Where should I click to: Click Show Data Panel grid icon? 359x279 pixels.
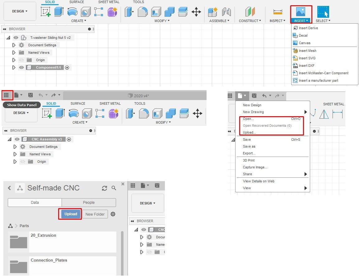(x=7, y=95)
